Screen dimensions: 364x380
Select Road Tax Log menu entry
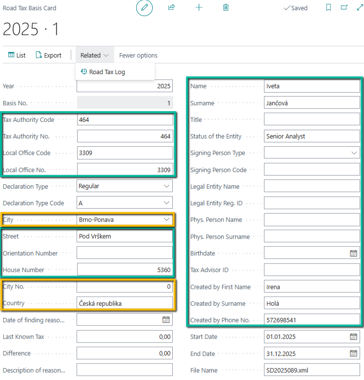tap(107, 72)
